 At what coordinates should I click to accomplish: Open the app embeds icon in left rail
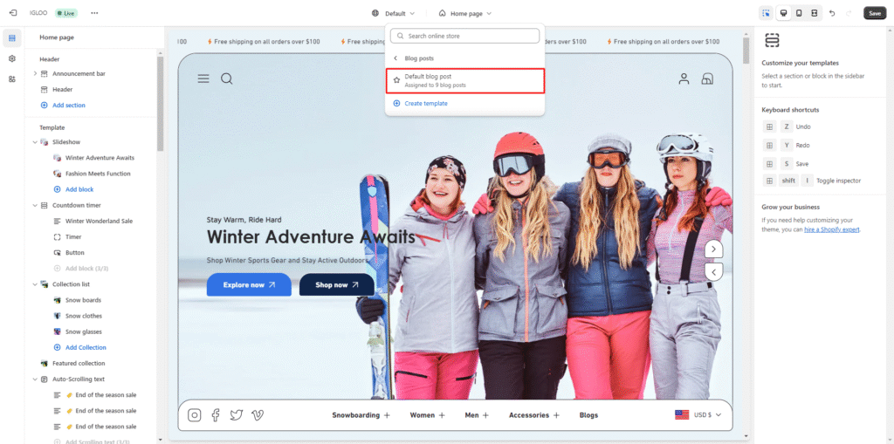pos(12,79)
